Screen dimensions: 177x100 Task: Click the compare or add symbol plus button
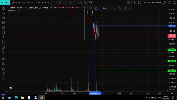click(13, 3)
